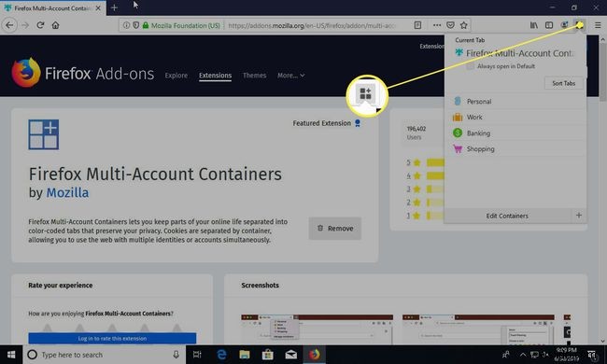The width and height of the screenshot is (607, 364).
Task: Reload the current page
Action: 40,25
